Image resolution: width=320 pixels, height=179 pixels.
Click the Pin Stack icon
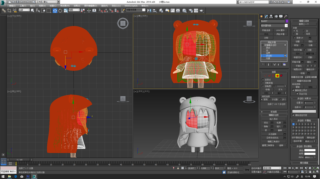pos(263,64)
